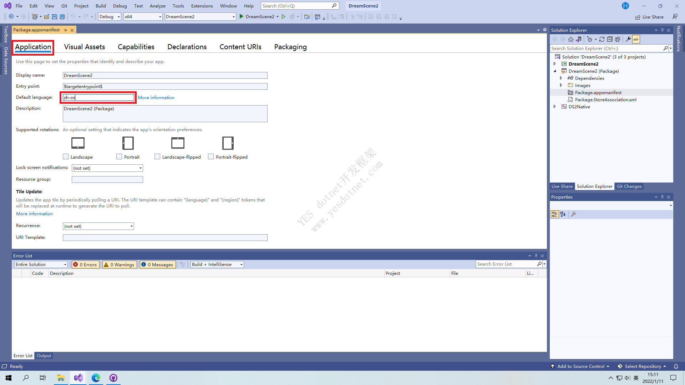Click the Categorized icon in Properties panel
This screenshot has height=385, width=685.
555,214
